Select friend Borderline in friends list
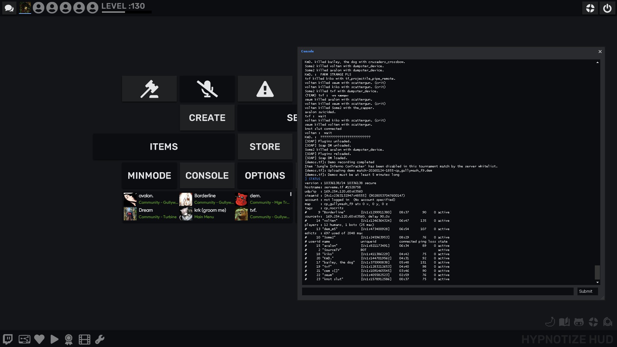The height and width of the screenshot is (347, 617). [x=206, y=199]
